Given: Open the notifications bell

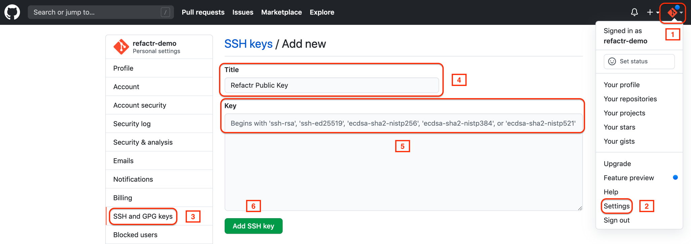Looking at the screenshot, I should pos(634,12).
